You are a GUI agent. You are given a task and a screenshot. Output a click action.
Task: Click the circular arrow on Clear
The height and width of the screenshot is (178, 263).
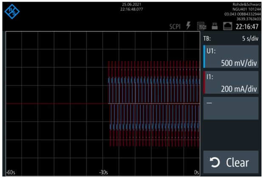(215, 163)
